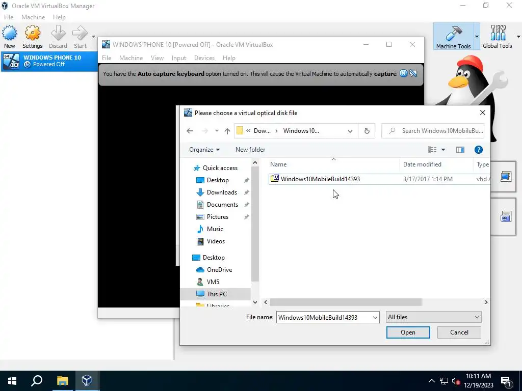Click the VirtualBox taskbar icon
This screenshot has width=522, height=391.
[87, 381]
